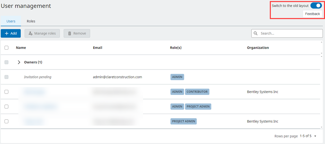This screenshot has width=325, height=144.
Task: Toggle Switch to the old layout
Action: click(x=316, y=5)
